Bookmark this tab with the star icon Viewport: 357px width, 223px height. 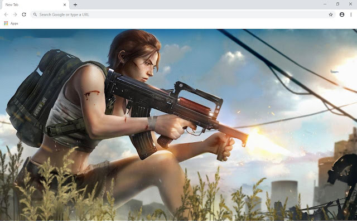[331, 14]
